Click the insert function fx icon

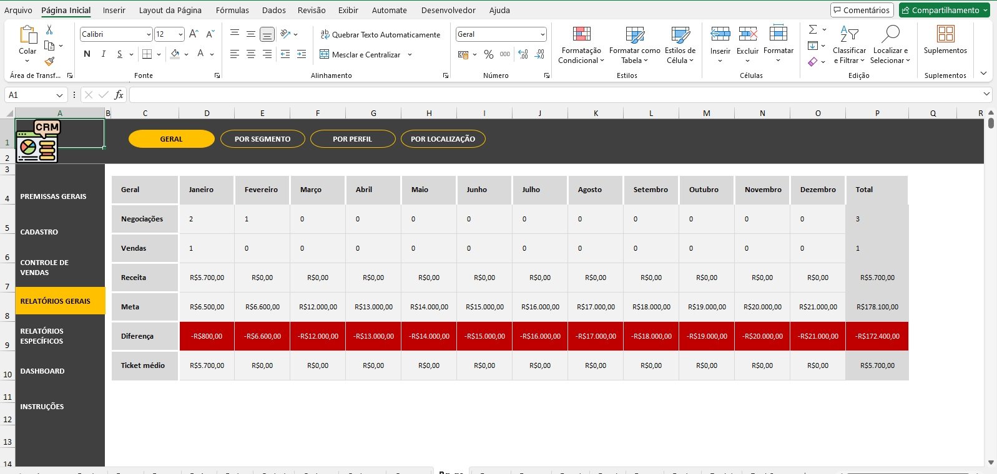[x=119, y=95]
